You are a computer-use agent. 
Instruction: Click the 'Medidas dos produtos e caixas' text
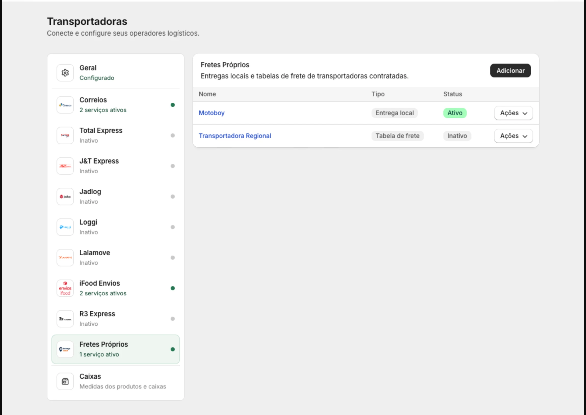pos(123,387)
